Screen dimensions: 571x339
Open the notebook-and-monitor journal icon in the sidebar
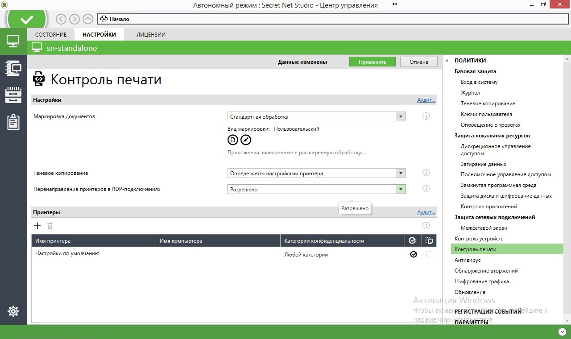pos(13,68)
